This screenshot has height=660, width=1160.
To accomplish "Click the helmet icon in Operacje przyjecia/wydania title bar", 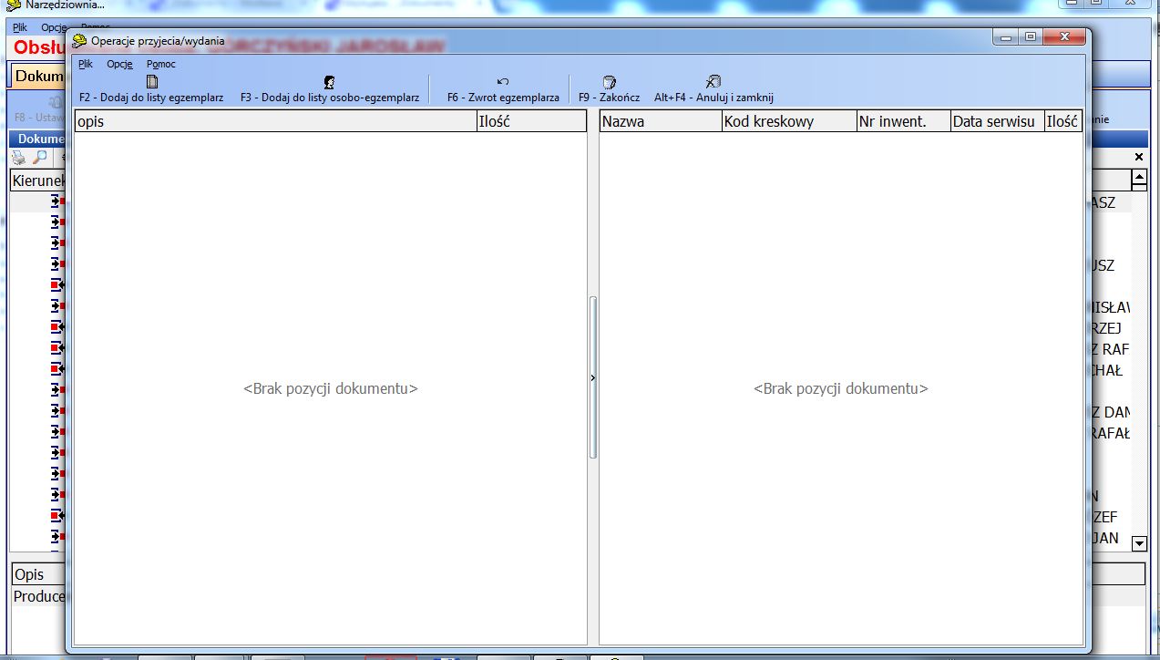I will coord(79,41).
